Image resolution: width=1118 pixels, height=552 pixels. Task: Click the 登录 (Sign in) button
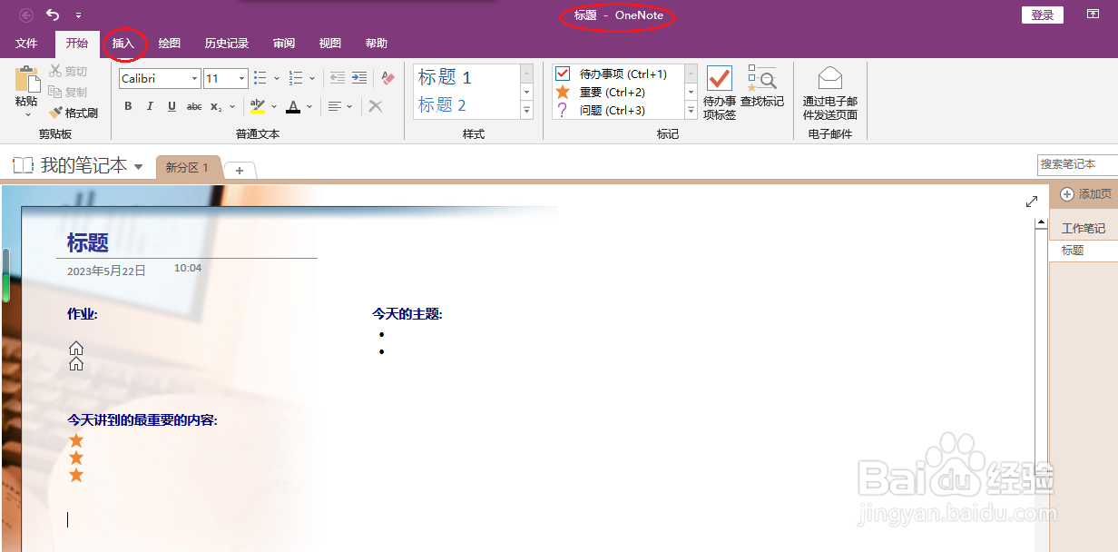pos(1043,15)
